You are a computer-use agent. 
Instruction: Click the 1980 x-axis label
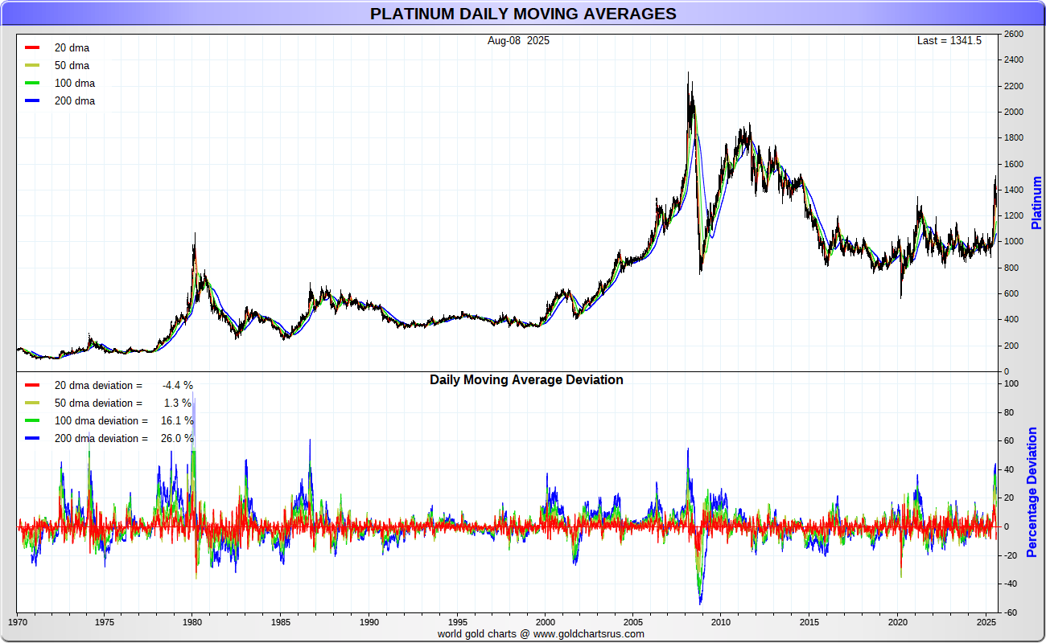(x=192, y=621)
